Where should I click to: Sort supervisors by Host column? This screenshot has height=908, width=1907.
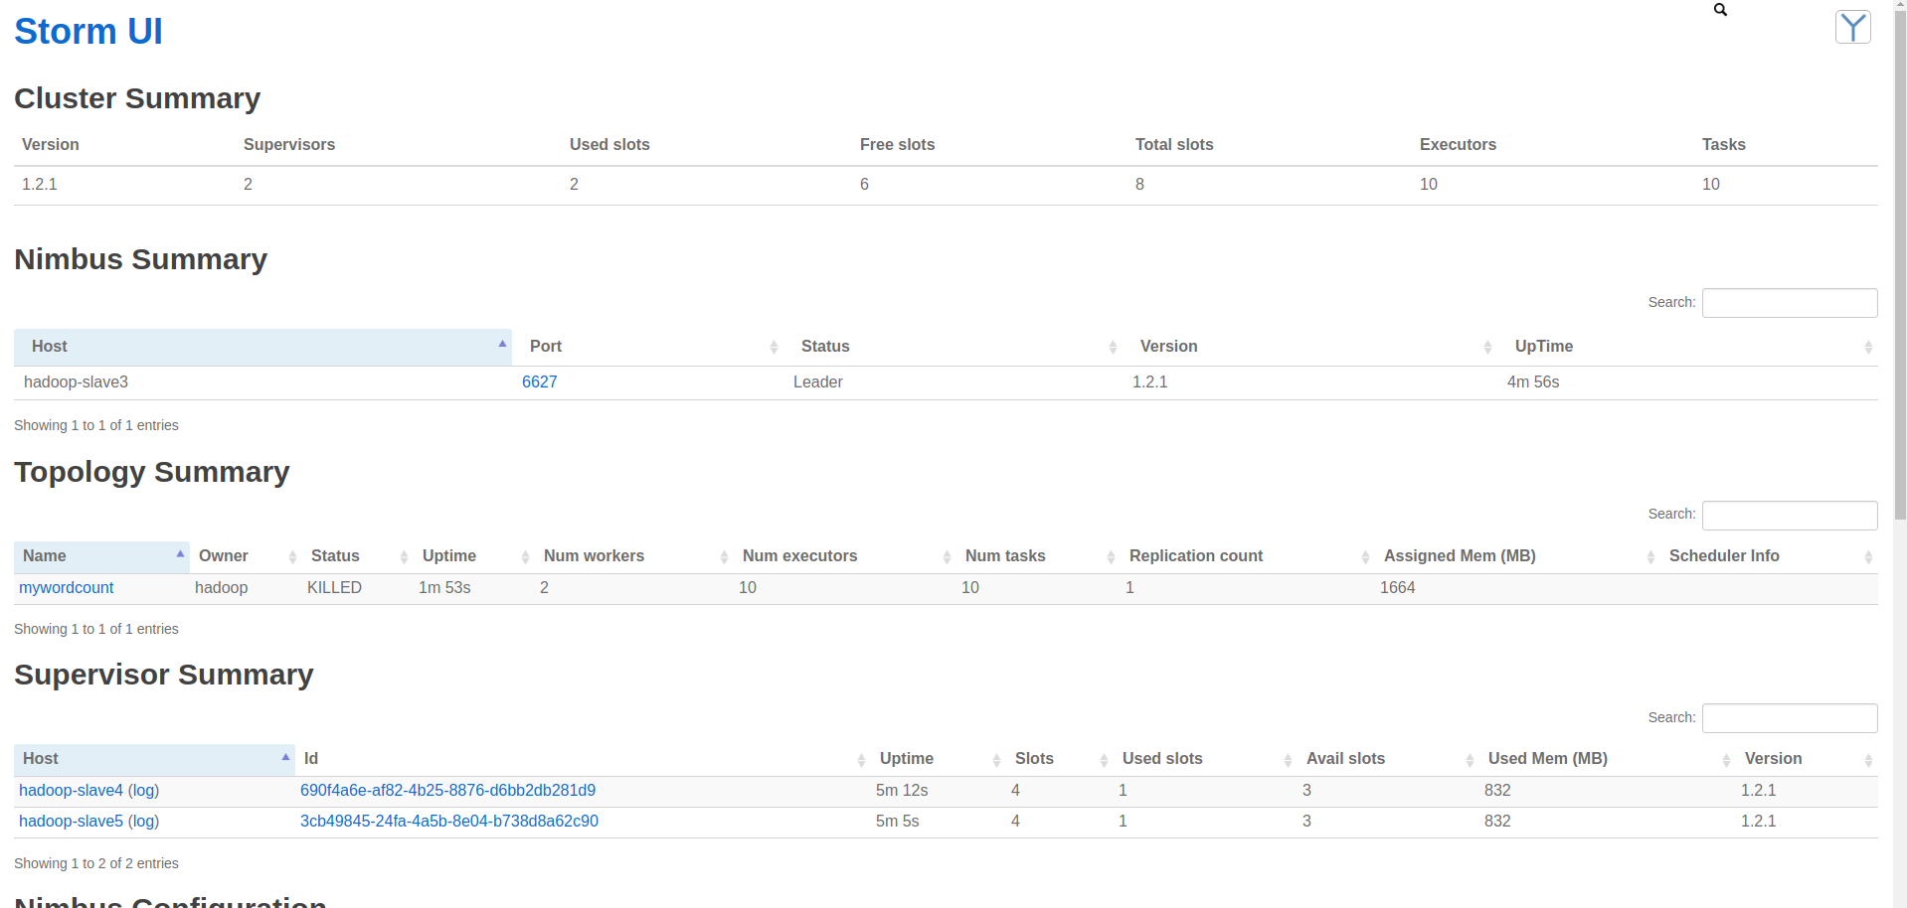coord(154,759)
